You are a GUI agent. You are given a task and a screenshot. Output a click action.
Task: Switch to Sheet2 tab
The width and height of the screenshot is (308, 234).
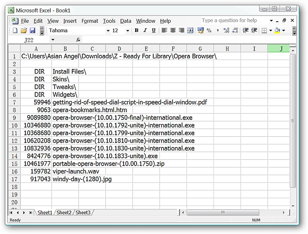64,213
